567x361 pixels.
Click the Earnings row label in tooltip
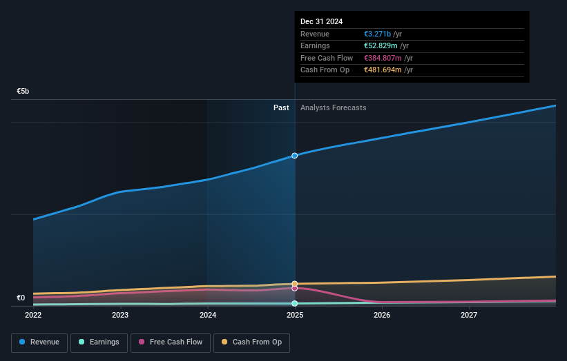point(315,45)
